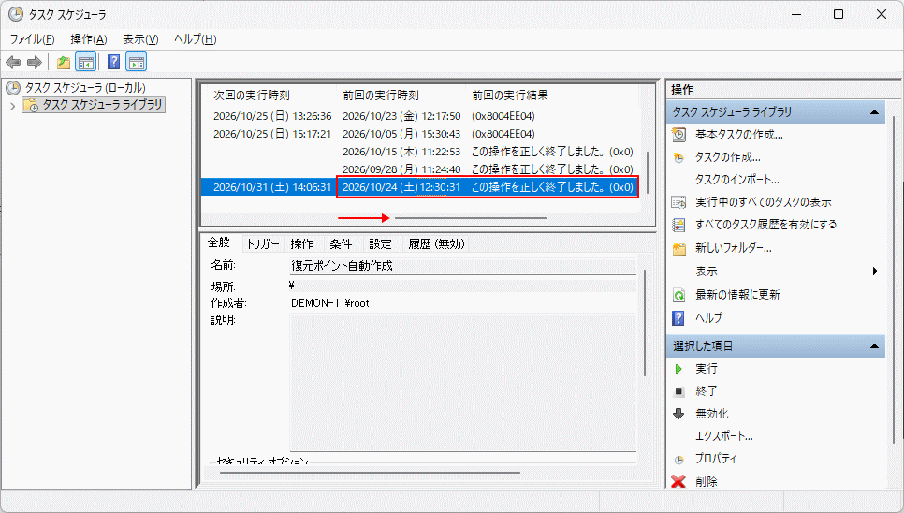Collapse the タスク スケジューラ ライブラリ action section

click(874, 111)
